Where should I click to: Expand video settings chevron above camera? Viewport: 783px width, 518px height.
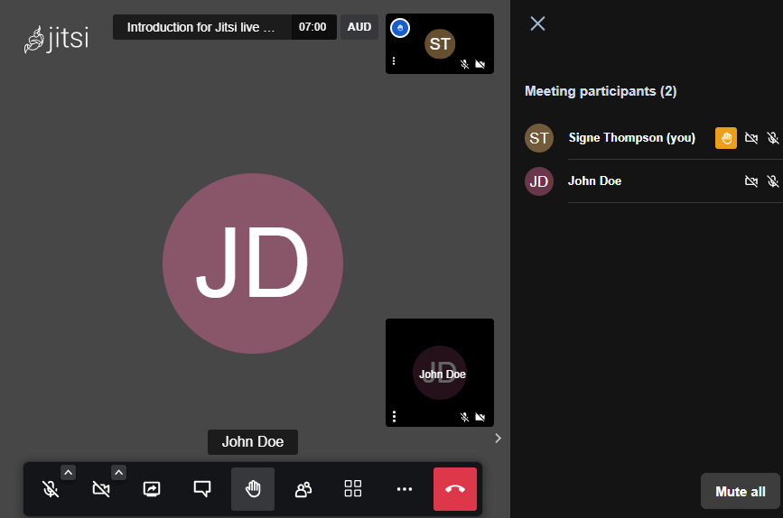pyautogui.click(x=118, y=472)
